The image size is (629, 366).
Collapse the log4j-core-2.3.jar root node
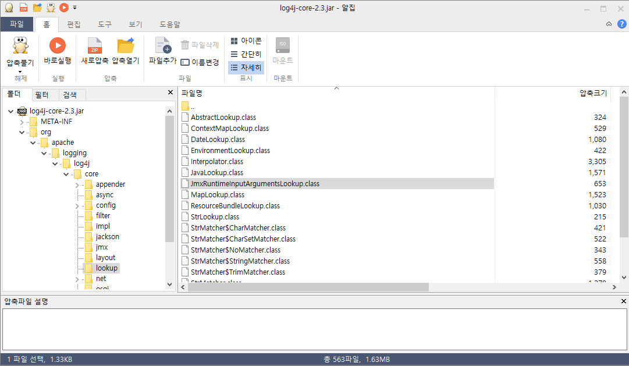click(11, 111)
